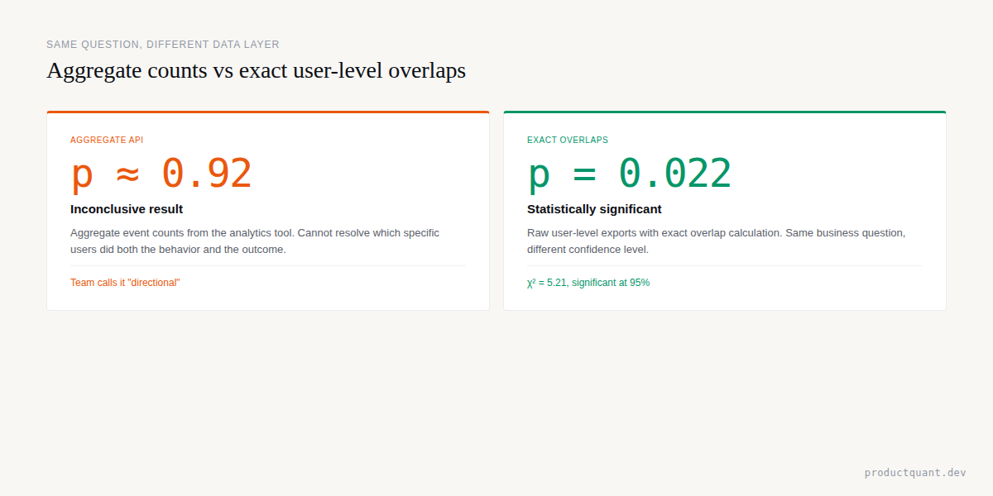The image size is (993, 496).
Task: Select the headline 'Aggregate counts vs exact user-level overlaps'
Action: coord(256,70)
